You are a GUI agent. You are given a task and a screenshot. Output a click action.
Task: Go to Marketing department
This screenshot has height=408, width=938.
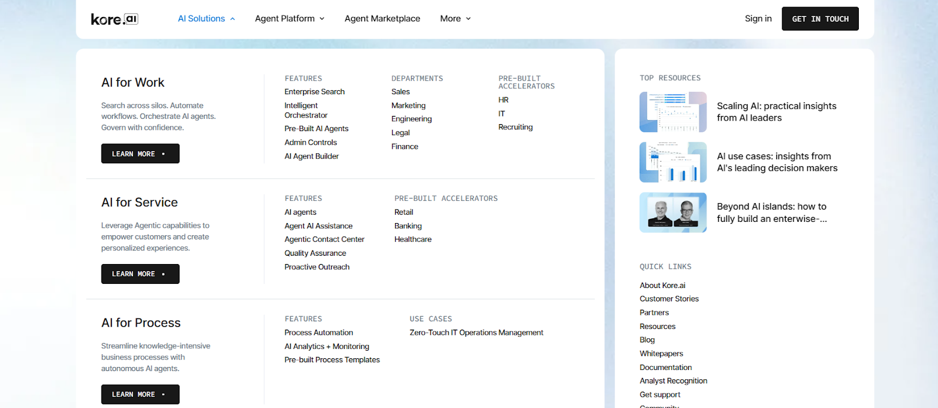(x=409, y=105)
